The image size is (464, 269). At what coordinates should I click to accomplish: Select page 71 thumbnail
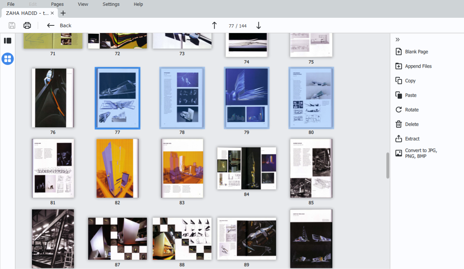[53, 41]
